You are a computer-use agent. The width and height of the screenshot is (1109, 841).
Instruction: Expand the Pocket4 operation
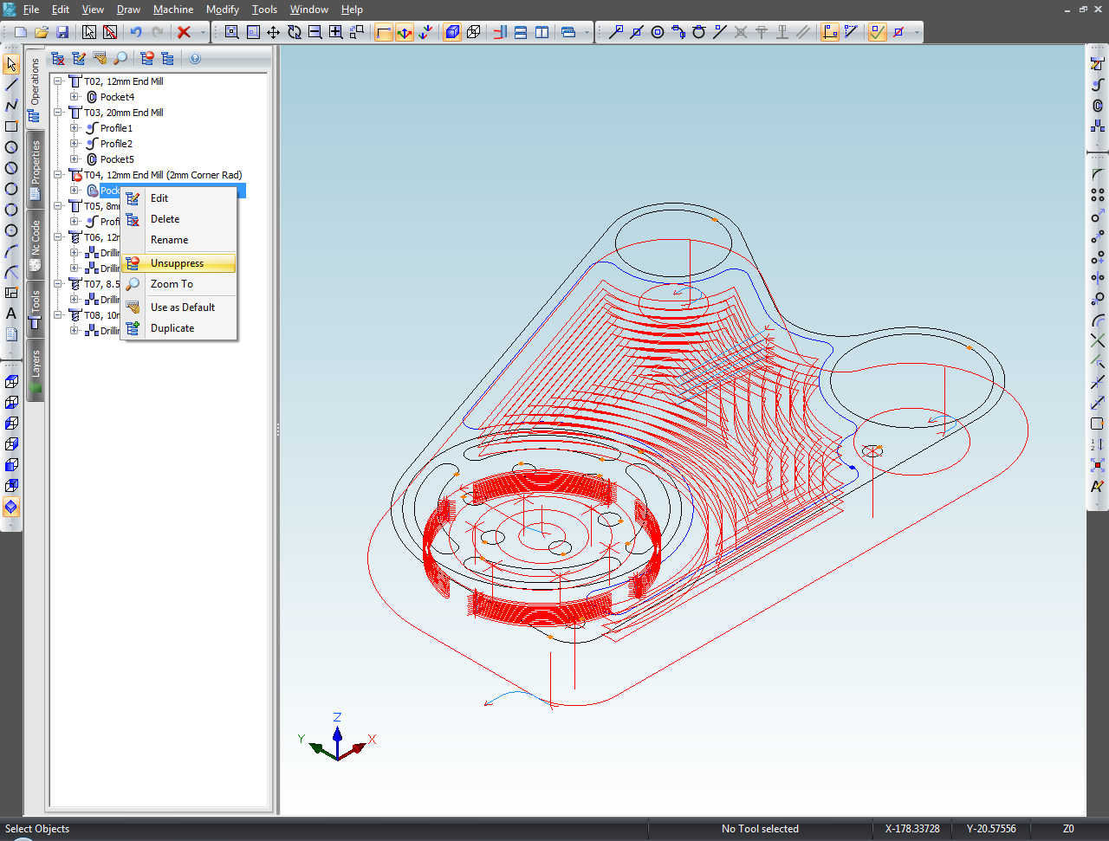pyautogui.click(x=75, y=97)
